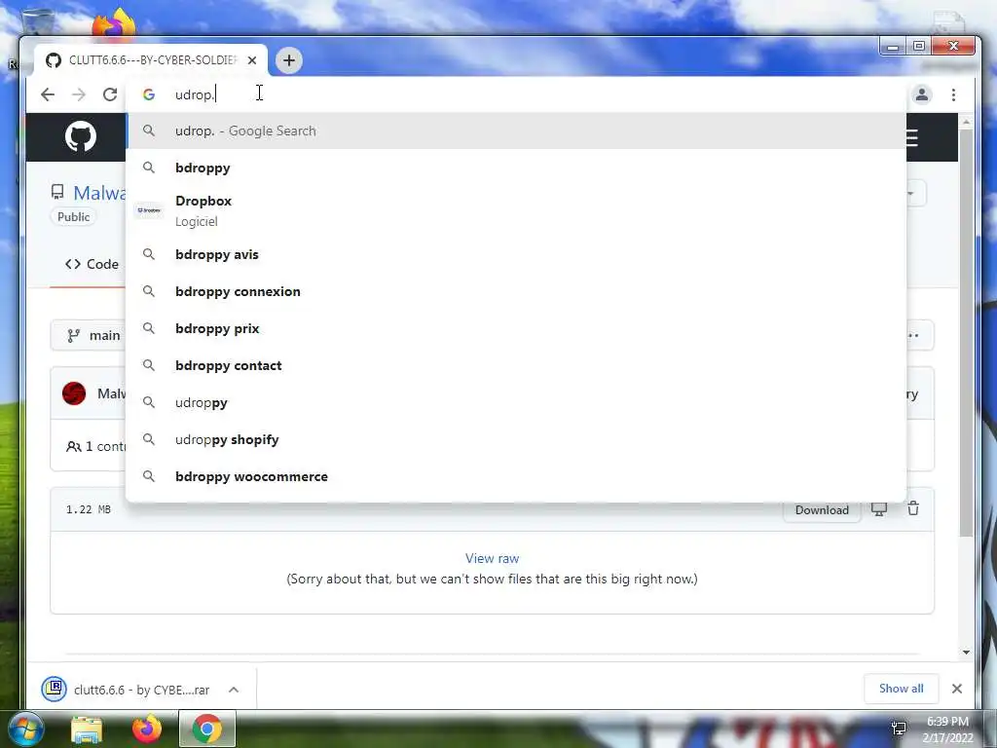Image resolution: width=997 pixels, height=748 pixels.
Task: Click the Download button
Action: [x=822, y=510]
